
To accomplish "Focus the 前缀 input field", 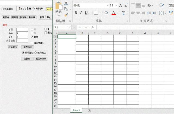I will (x=22, y=30).
